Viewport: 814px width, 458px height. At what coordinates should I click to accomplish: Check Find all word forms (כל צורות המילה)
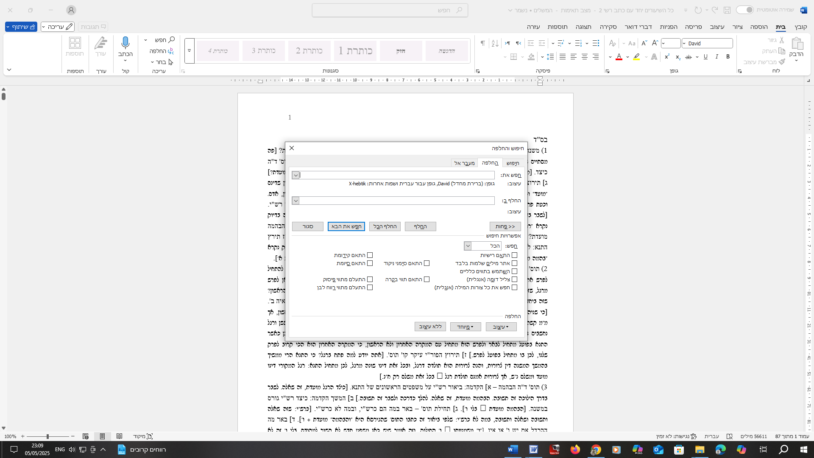(514, 288)
